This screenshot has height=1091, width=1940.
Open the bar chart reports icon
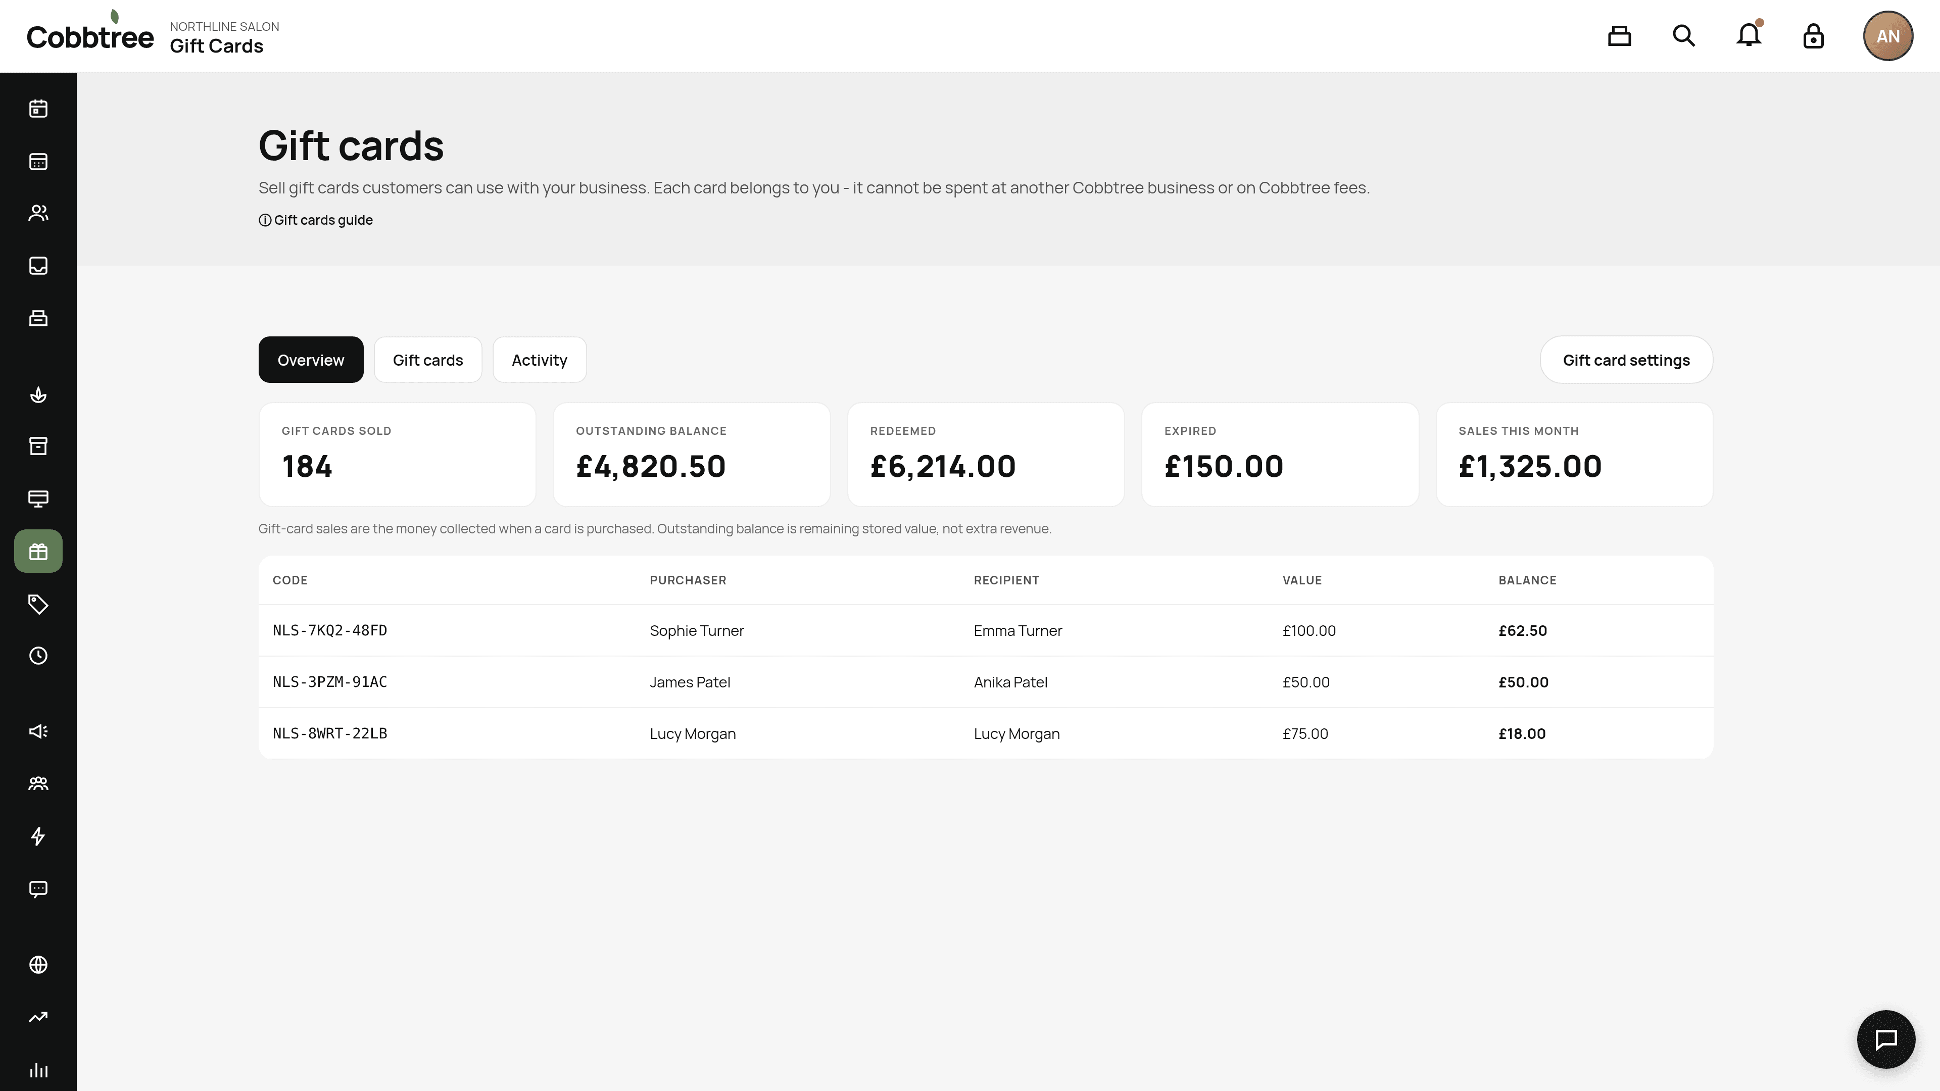(x=38, y=1070)
